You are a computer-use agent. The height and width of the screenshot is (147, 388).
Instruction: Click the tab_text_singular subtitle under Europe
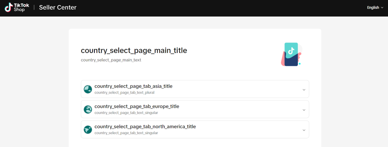pyautogui.click(x=126, y=113)
